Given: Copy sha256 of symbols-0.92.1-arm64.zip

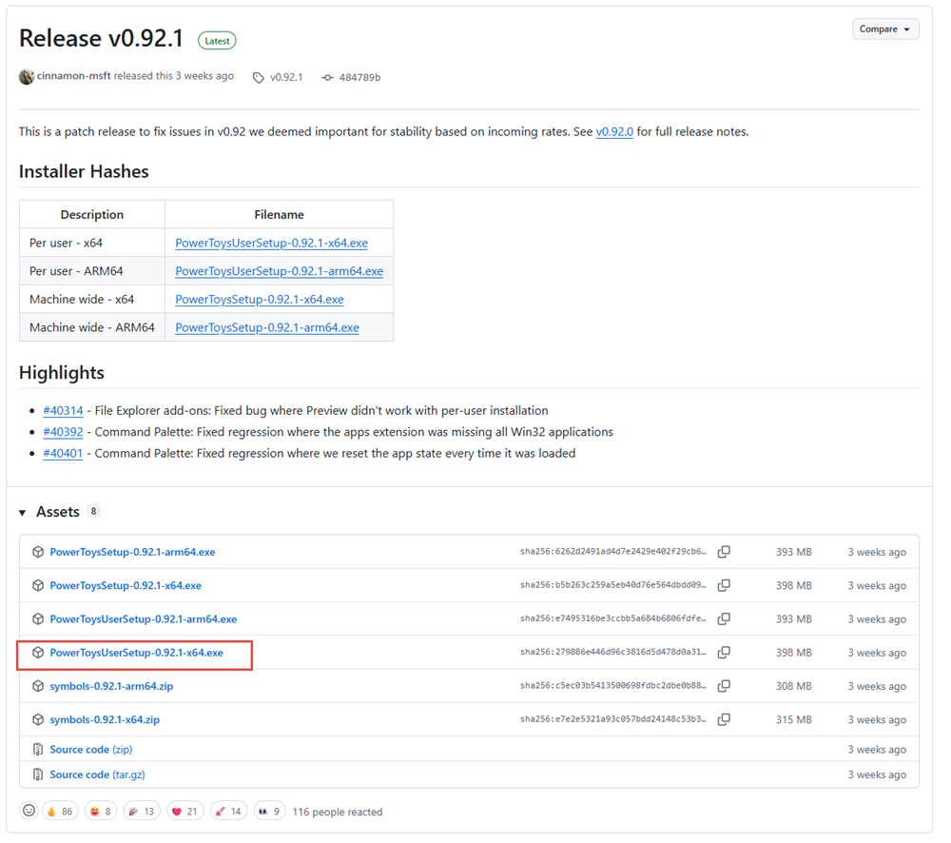Looking at the screenshot, I should coord(724,685).
